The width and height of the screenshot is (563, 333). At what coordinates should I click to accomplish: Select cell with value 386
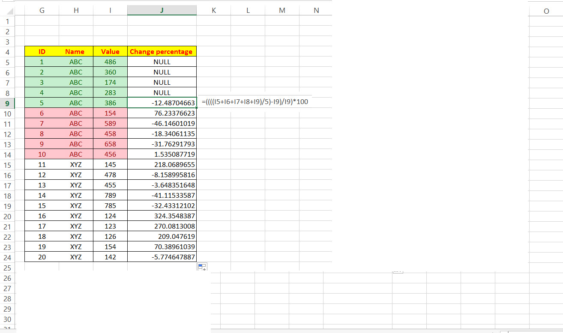[110, 103]
